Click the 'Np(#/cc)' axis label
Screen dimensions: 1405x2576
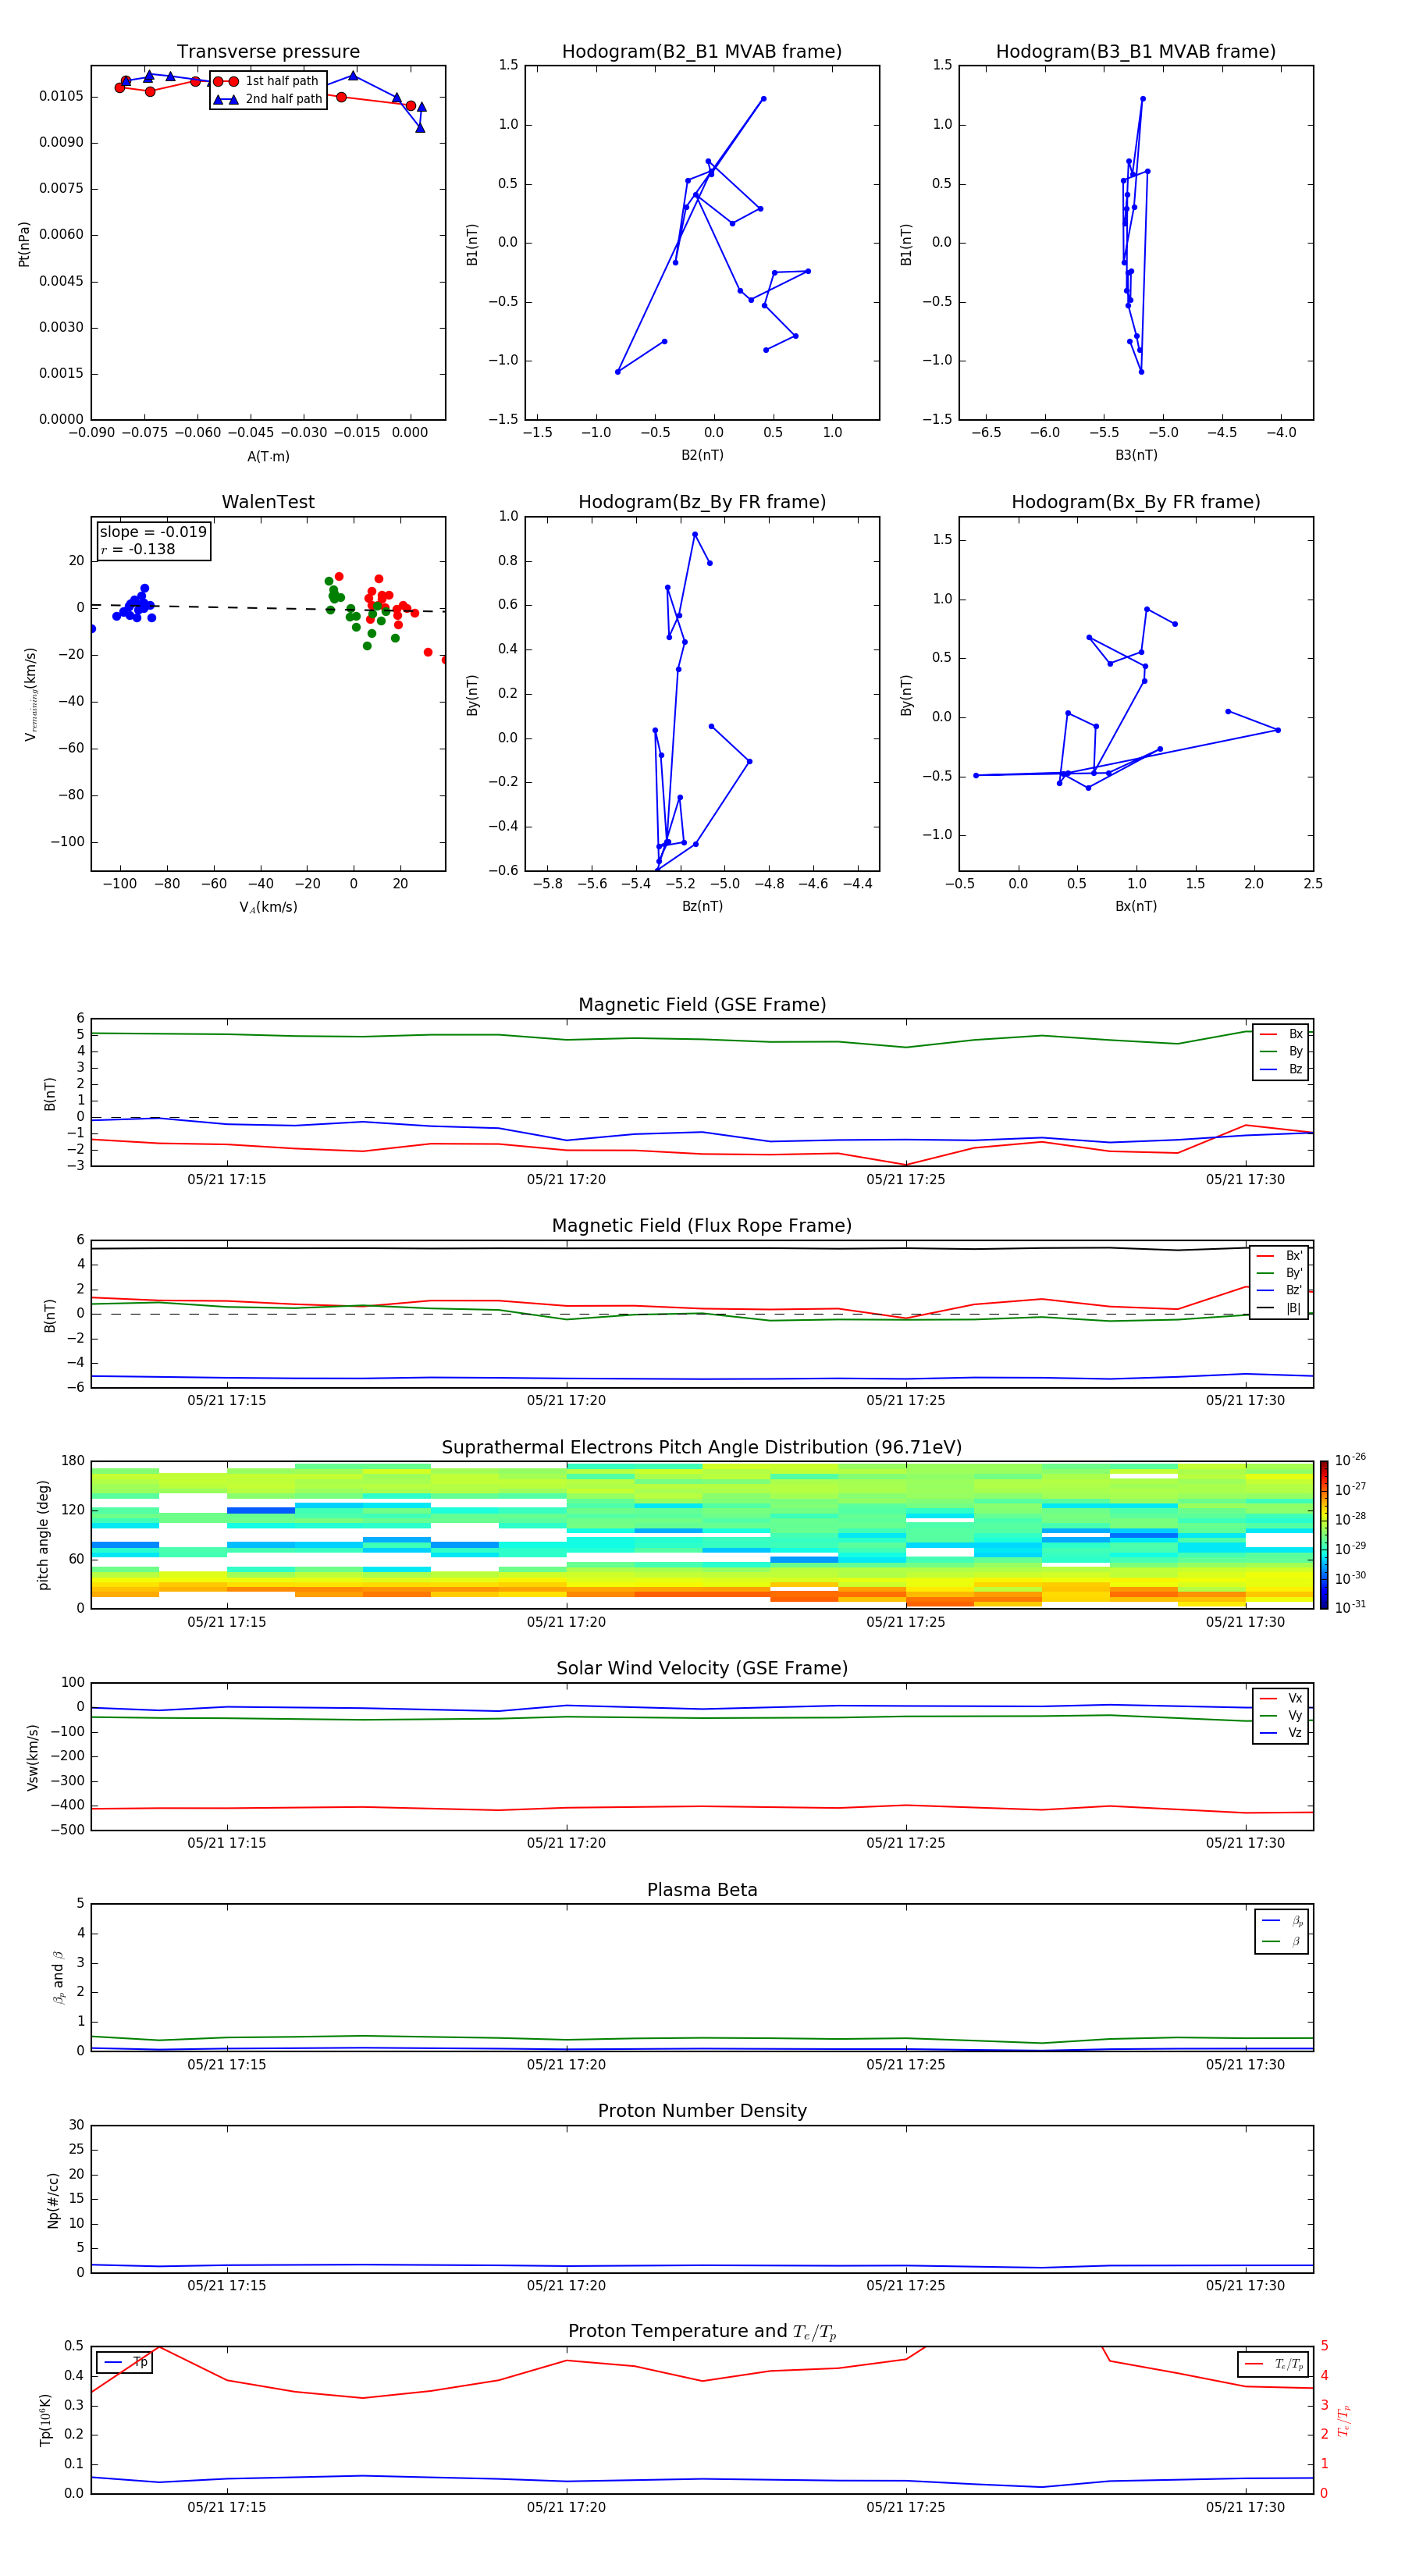pyautogui.click(x=53, y=2200)
